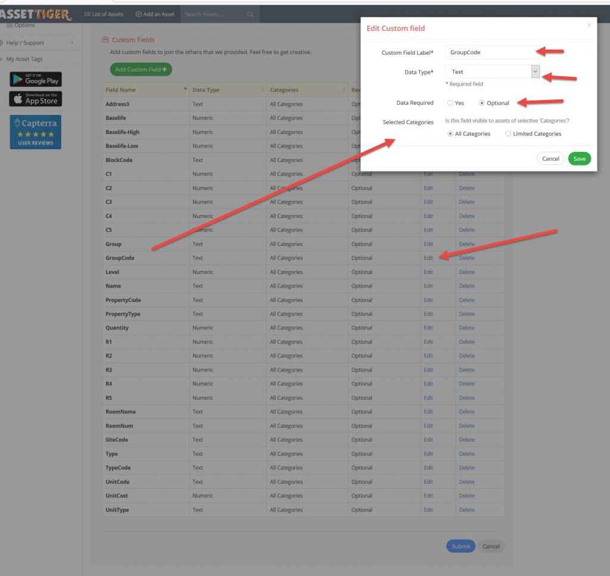Click the green Save button
Viewport: 610px width, 576px height.
[579, 159]
